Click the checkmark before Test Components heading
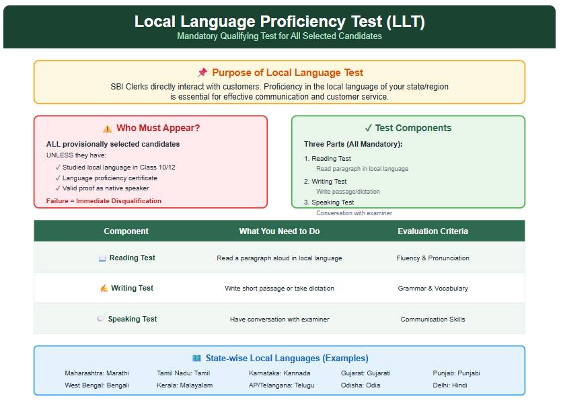561x413 pixels. click(x=368, y=128)
